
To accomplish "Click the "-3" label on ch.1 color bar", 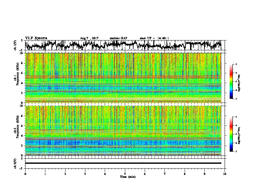I will [x=235, y=64].
